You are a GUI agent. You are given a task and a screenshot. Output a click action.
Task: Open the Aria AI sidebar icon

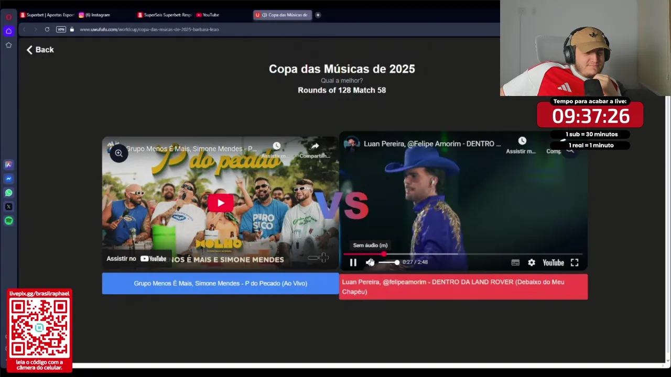(8, 164)
